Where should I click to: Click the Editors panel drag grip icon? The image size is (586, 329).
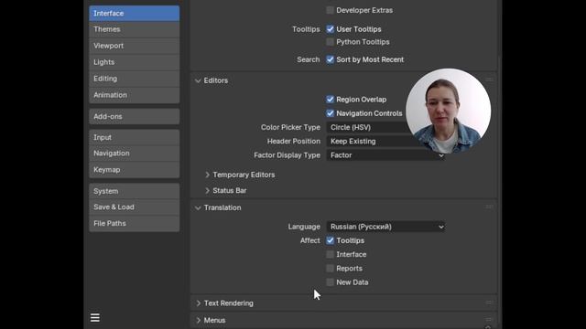pyautogui.click(x=489, y=80)
